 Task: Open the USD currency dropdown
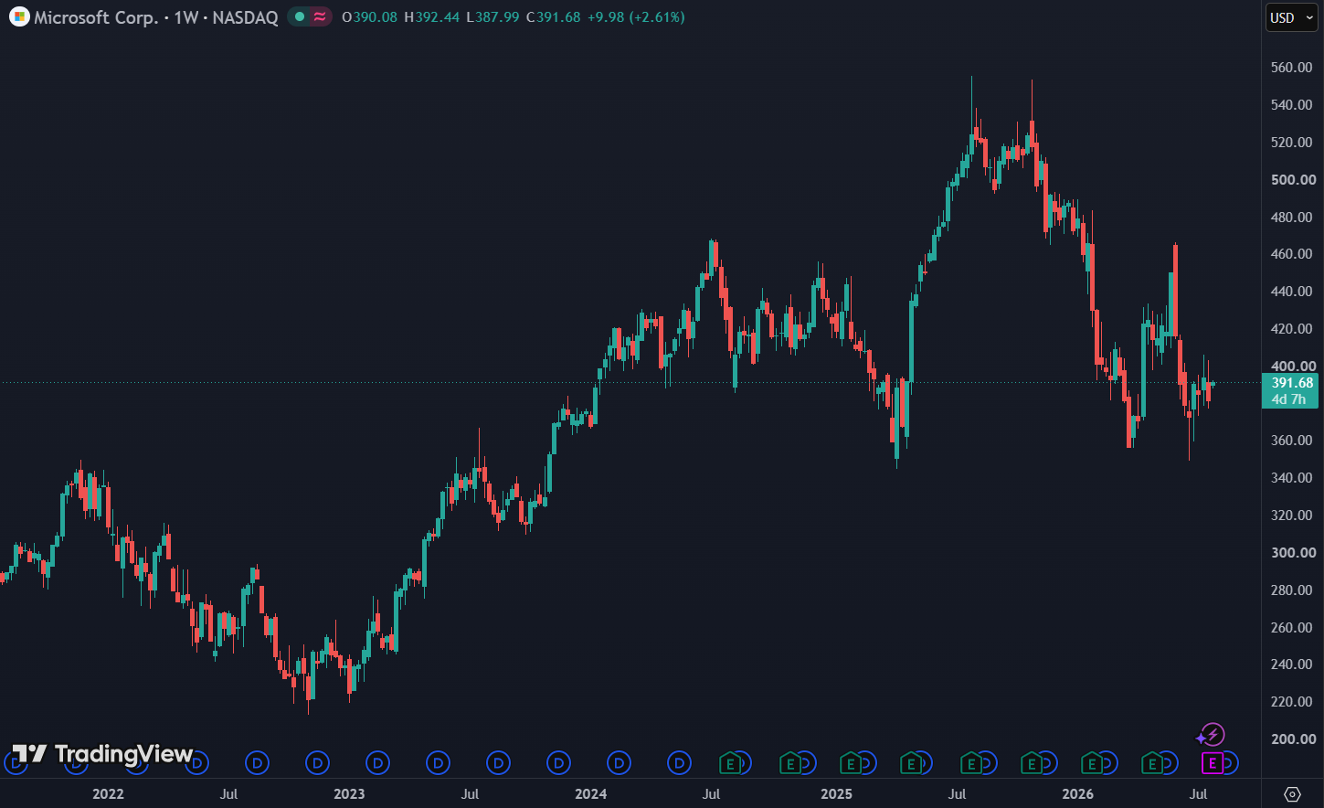tap(1291, 17)
